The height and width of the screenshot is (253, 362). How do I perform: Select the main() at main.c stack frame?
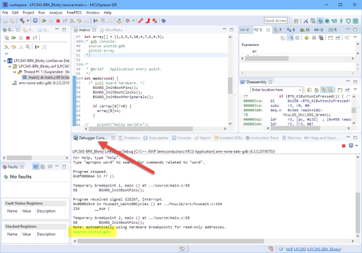tap(46, 78)
